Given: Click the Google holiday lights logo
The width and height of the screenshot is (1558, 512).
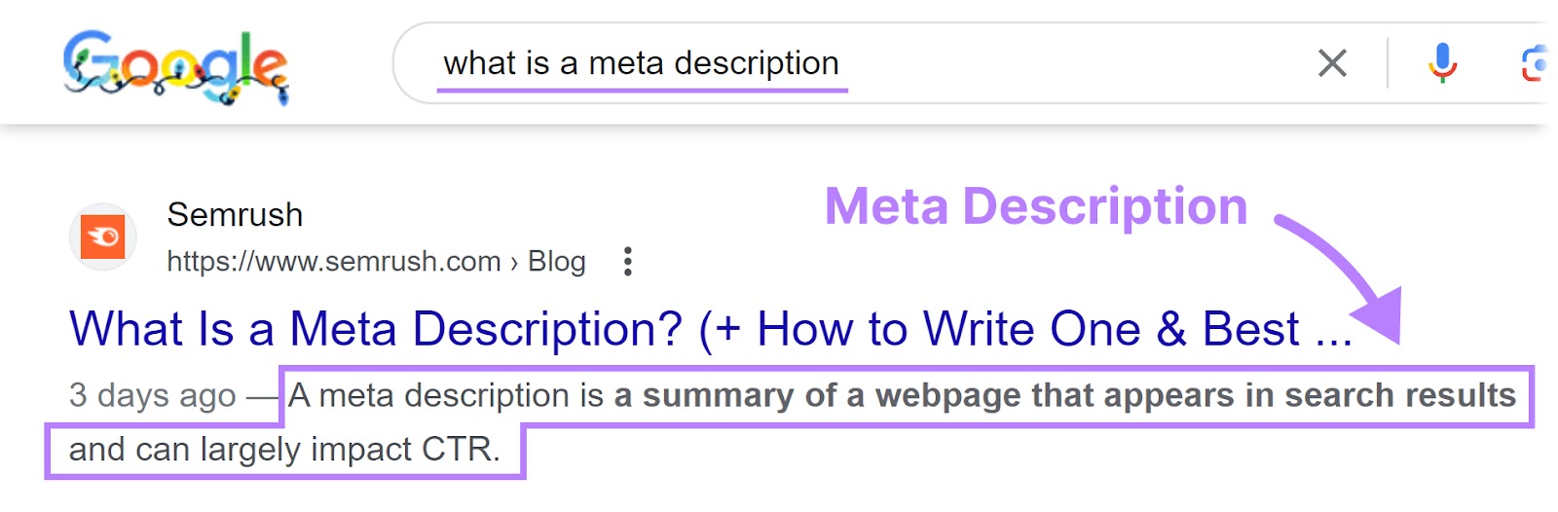Looking at the screenshot, I should (x=175, y=66).
